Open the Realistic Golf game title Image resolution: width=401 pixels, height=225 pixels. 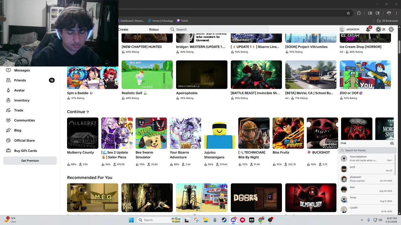(x=134, y=93)
